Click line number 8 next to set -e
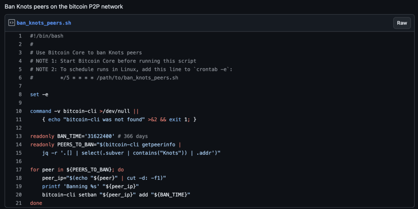Image resolution: width=418 pixels, height=209 pixels. 20,95
